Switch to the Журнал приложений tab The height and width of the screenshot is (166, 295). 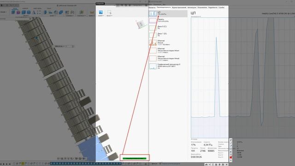pos(179,7)
